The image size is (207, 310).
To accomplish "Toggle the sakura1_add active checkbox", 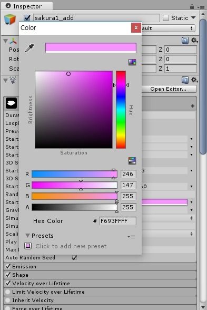I will click(x=27, y=18).
